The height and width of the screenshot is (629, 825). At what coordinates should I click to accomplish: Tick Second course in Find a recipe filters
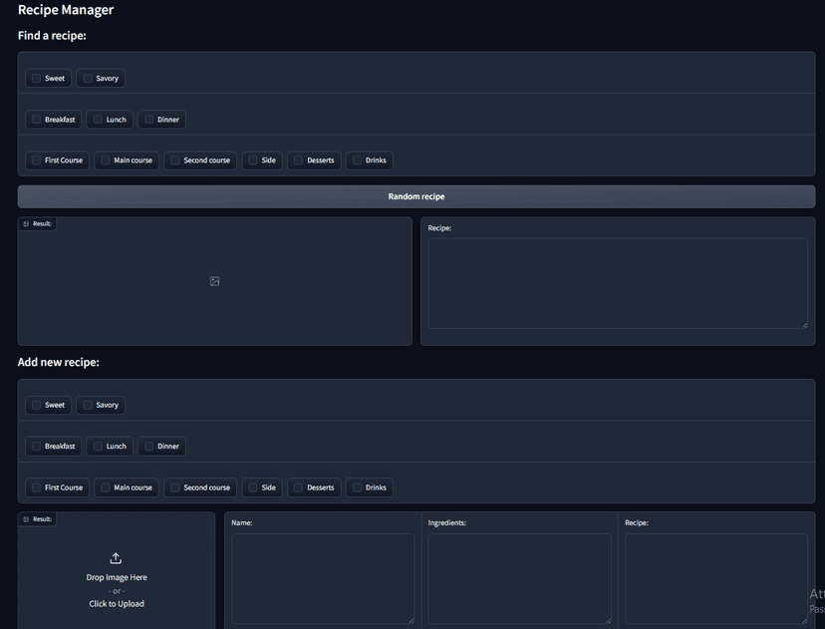(x=174, y=160)
